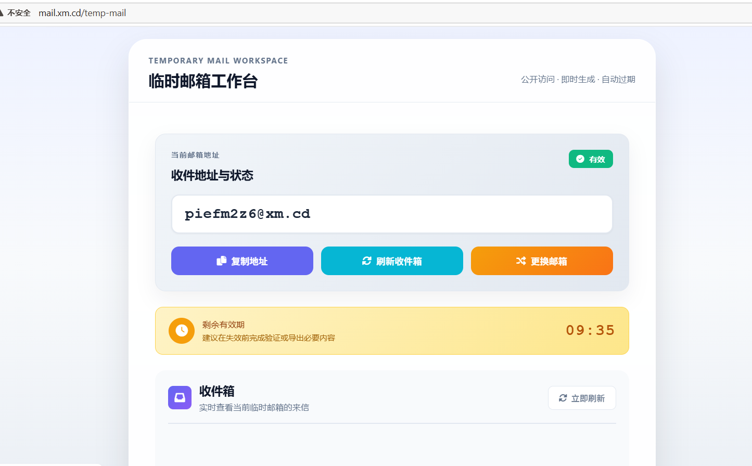Click the 立即刷新 button in the inbox header
This screenshot has height=466, width=752.
(582, 398)
